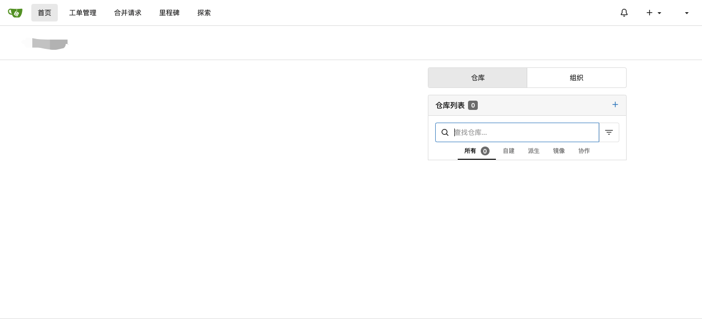The image size is (702, 319).
Task: Click the 里程碑 menu entry
Action: (x=169, y=13)
